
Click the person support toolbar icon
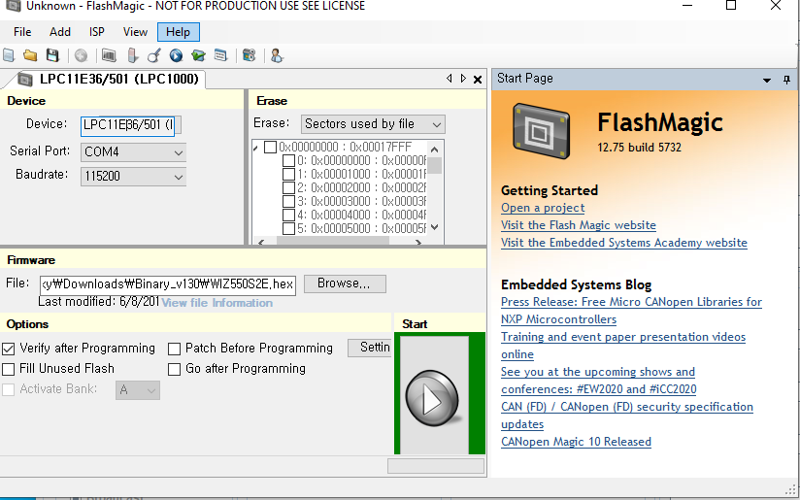(277, 55)
